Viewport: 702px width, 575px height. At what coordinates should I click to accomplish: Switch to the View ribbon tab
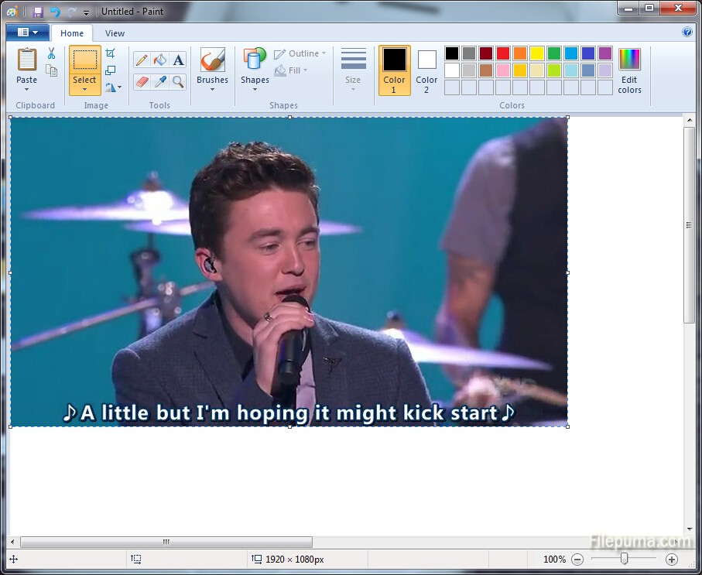[x=115, y=33]
